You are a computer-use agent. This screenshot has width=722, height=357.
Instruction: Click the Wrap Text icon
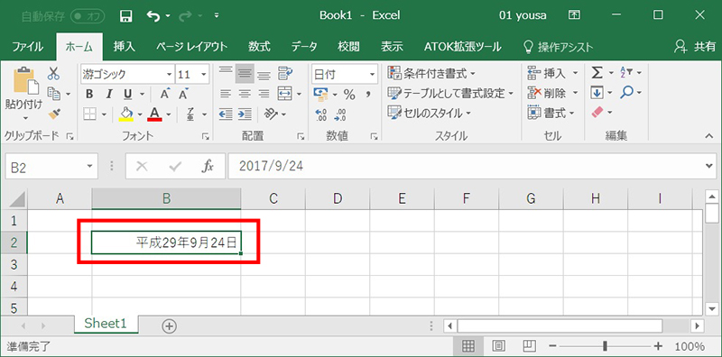point(286,74)
